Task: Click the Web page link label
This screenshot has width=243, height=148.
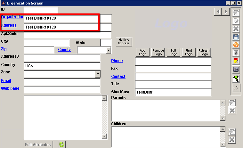Action: [x=10, y=88]
